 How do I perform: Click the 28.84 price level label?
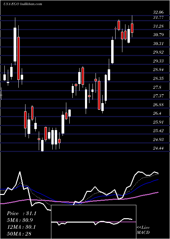(158, 70)
